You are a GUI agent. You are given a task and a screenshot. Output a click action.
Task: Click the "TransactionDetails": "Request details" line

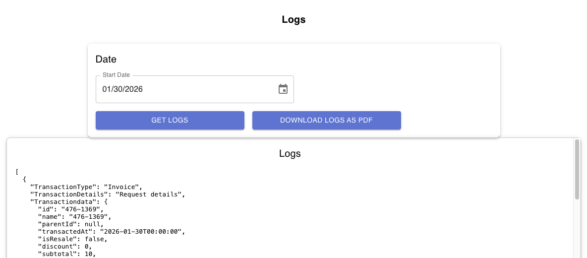click(108, 194)
